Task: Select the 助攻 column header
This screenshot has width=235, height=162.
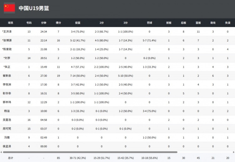Action: tap(213, 23)
